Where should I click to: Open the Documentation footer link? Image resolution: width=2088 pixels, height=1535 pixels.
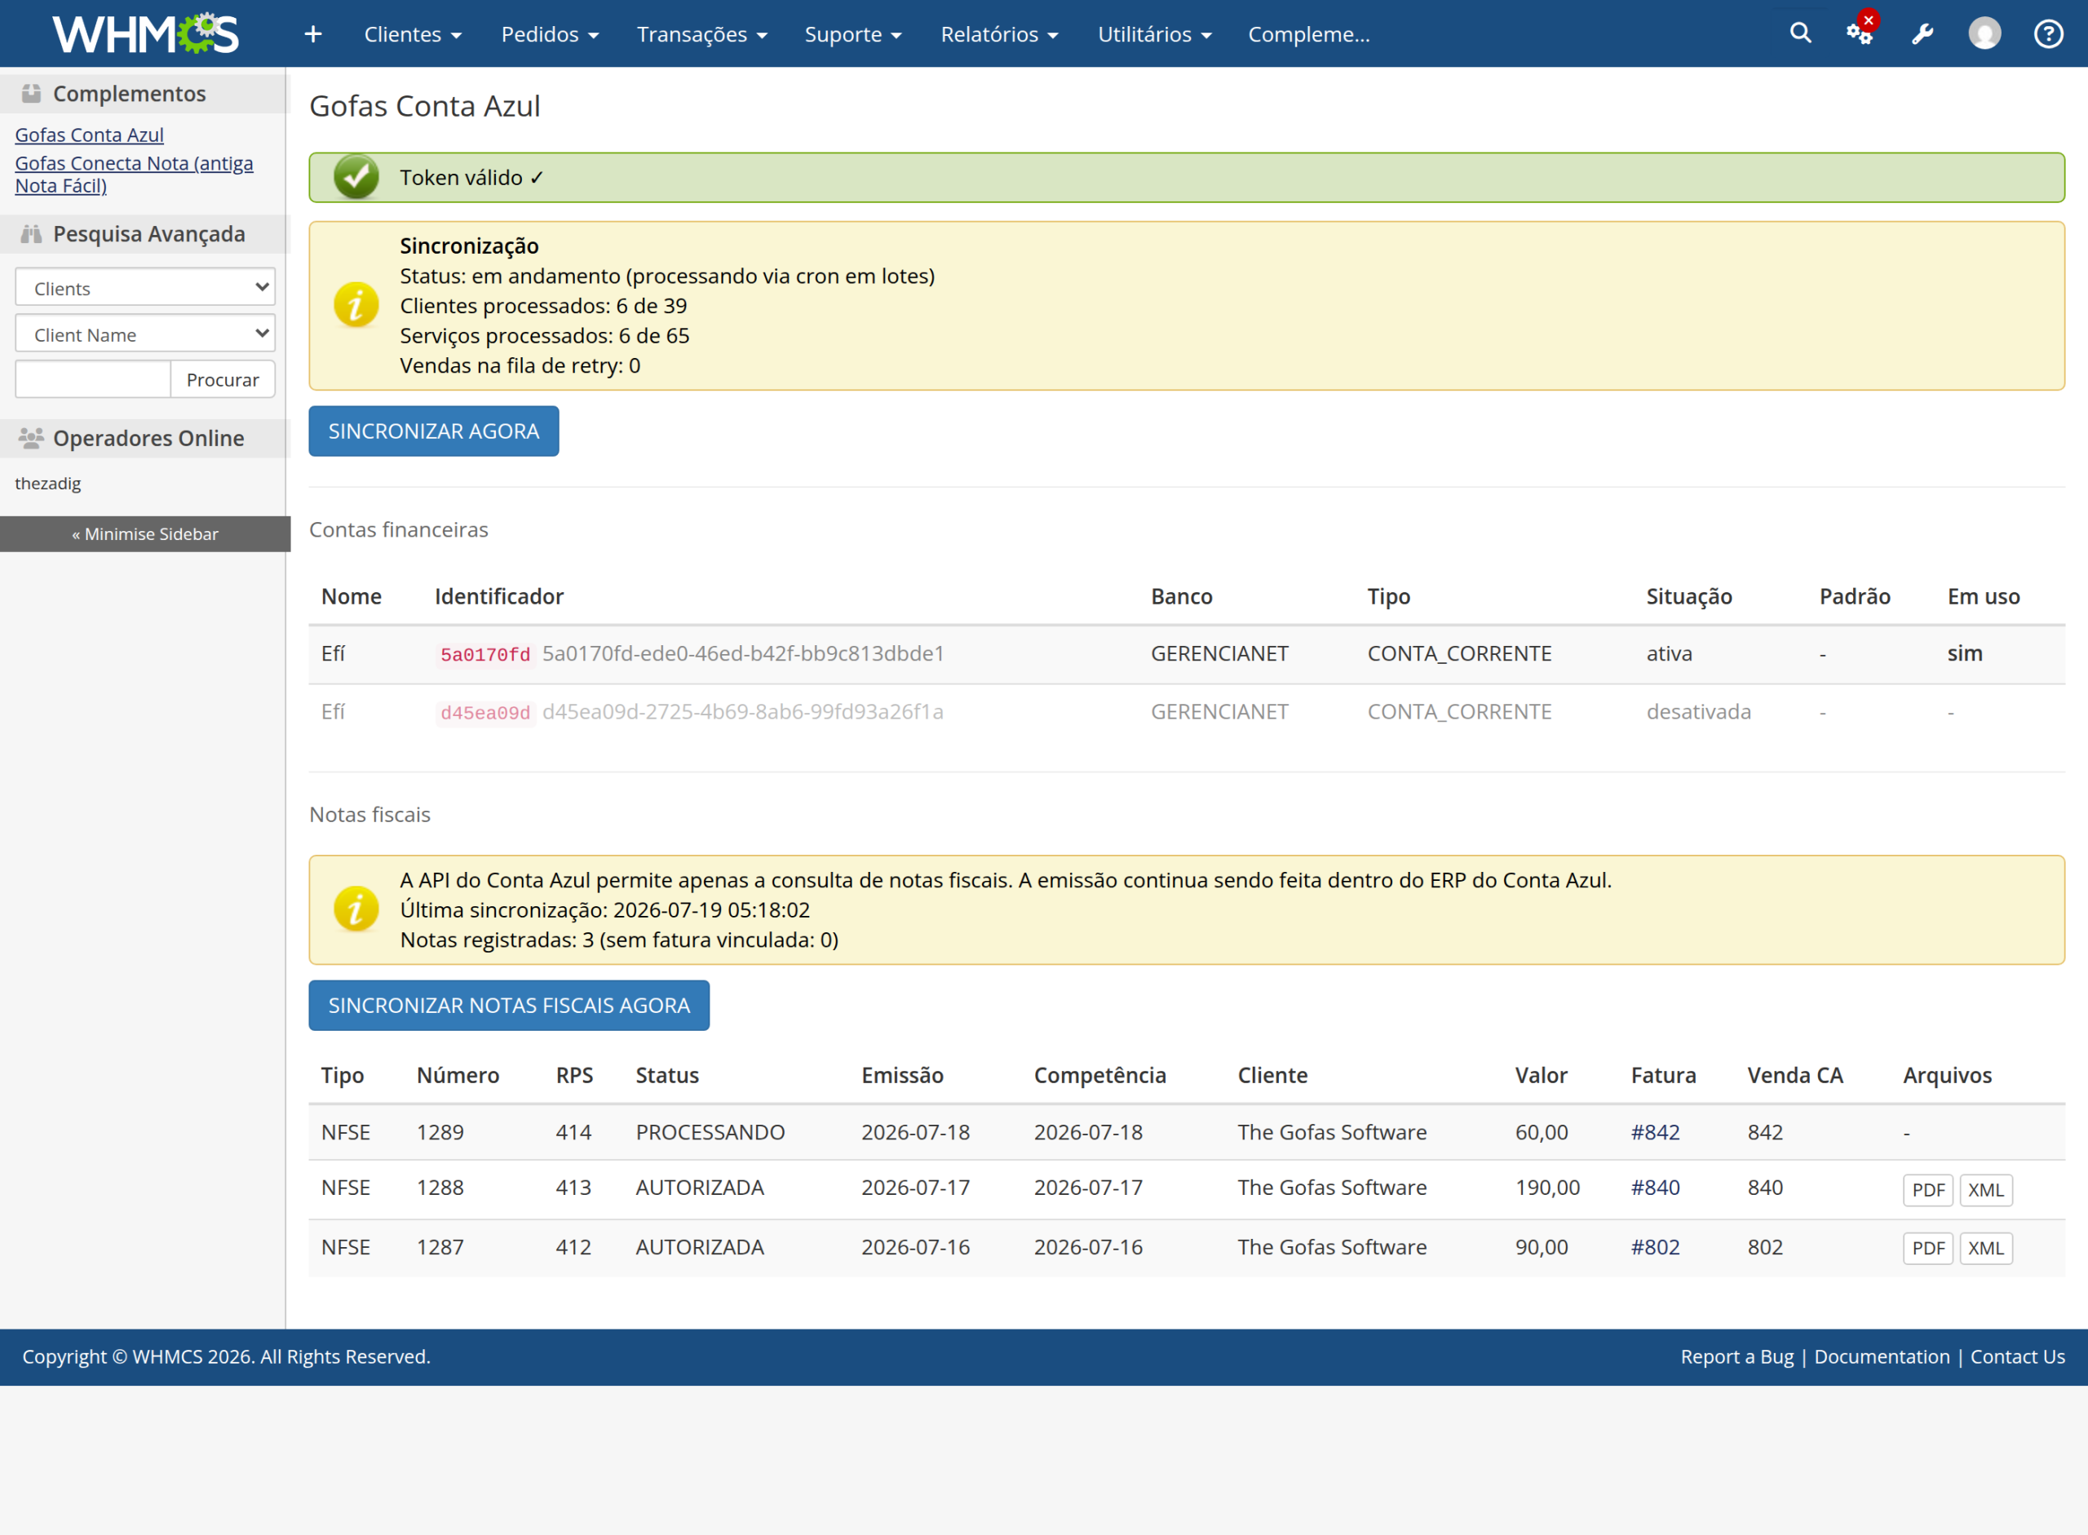click(1882, 1356)
